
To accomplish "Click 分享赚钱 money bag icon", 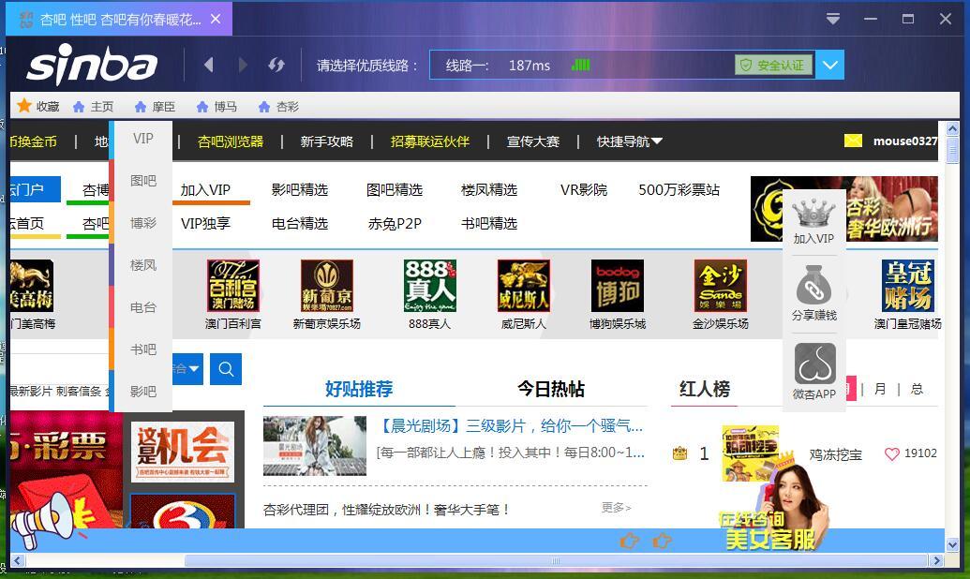I will (814, 284).
